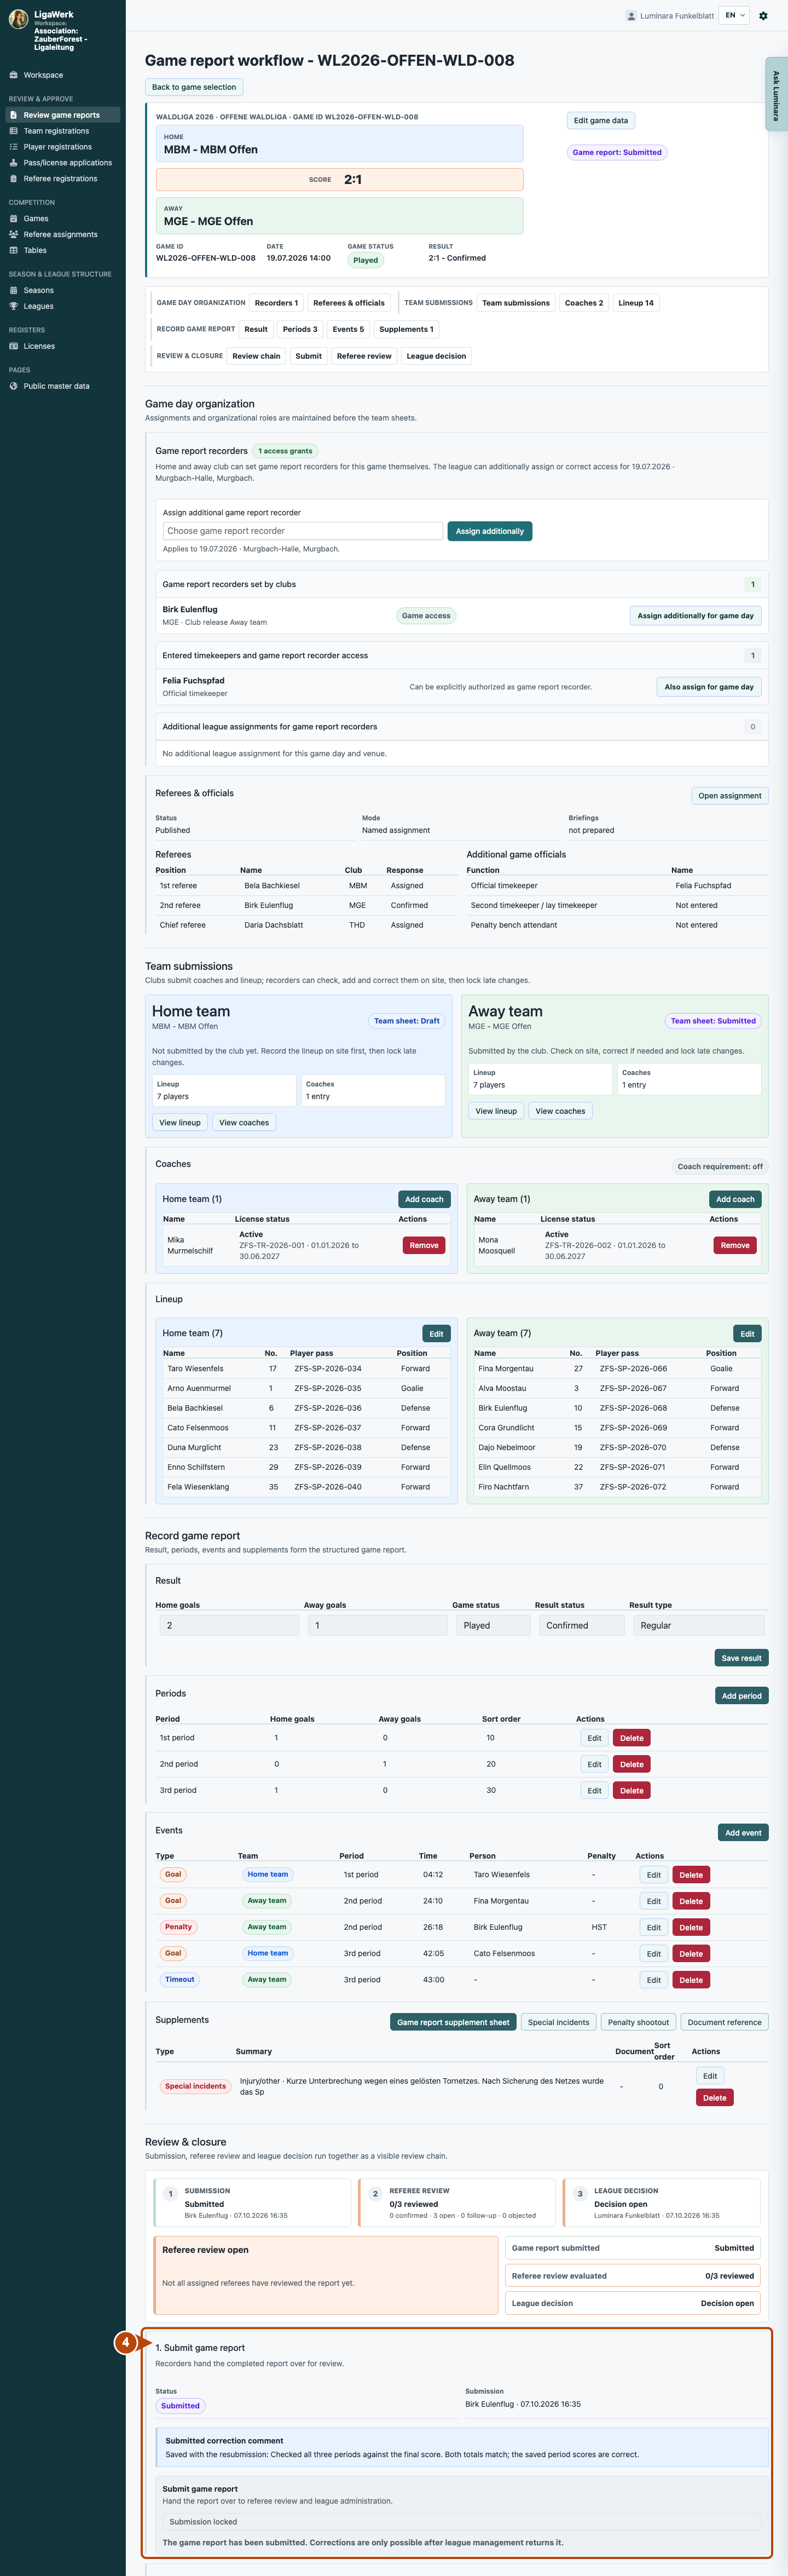Edit the Home team lineup
This screenshot has width=788, height=2576.
point(437,1334)
